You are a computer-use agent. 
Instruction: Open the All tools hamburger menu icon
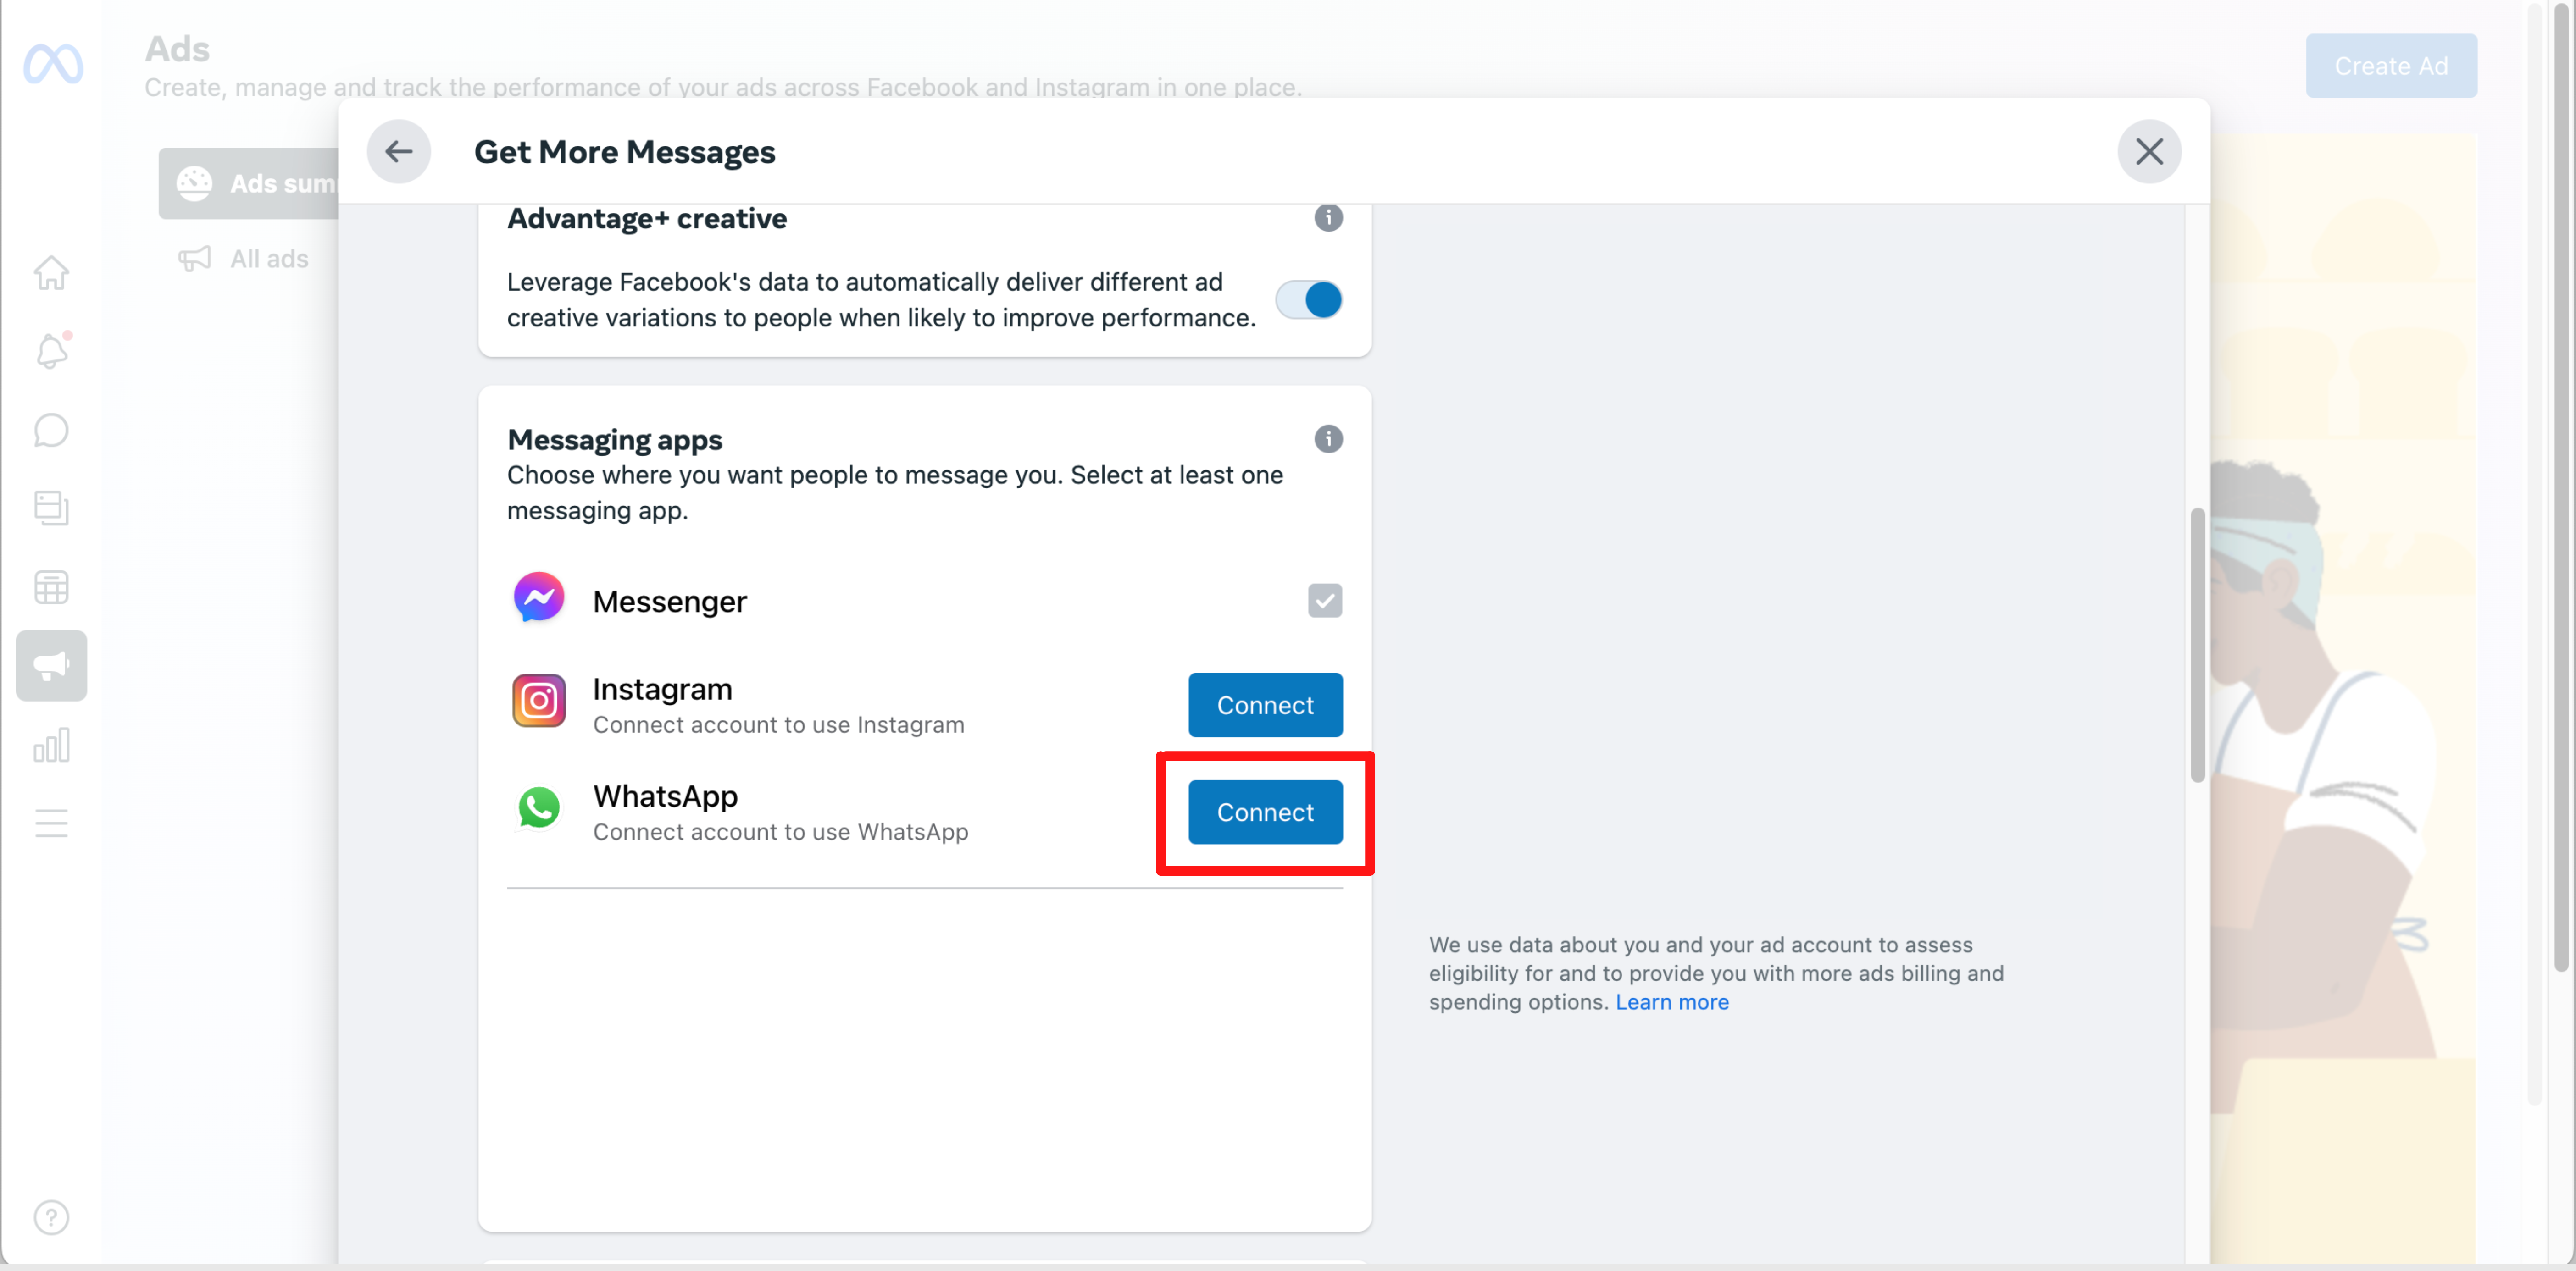(x=51, y=823)
